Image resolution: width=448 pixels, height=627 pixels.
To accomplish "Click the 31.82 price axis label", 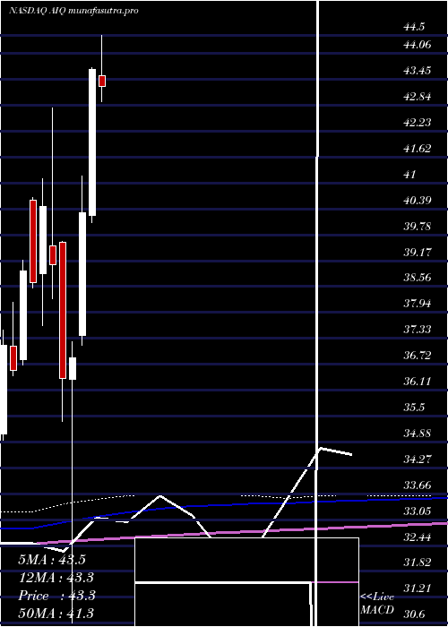I will (418, 563).
